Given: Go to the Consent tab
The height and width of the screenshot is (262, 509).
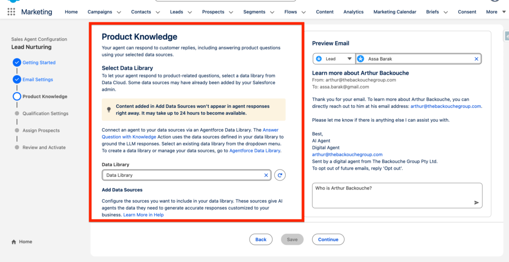Looking at the screenshot, I should [467, 12].
